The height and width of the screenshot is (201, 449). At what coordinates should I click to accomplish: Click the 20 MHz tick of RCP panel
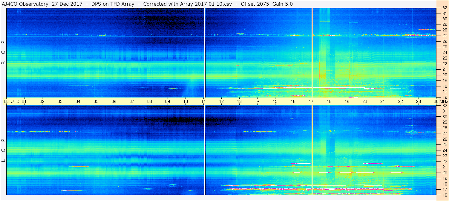445,75
